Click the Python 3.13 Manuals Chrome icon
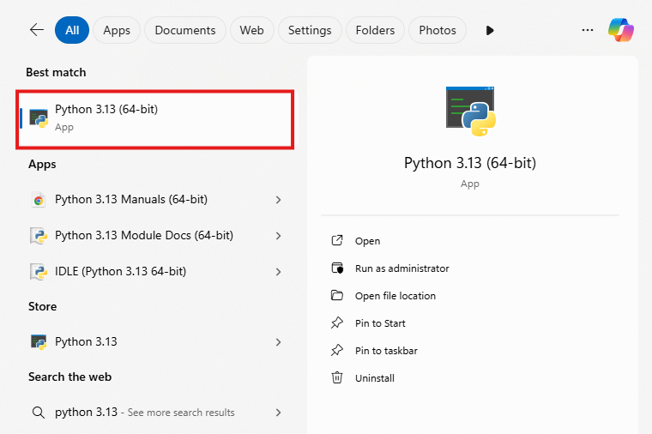 [39, 200]
